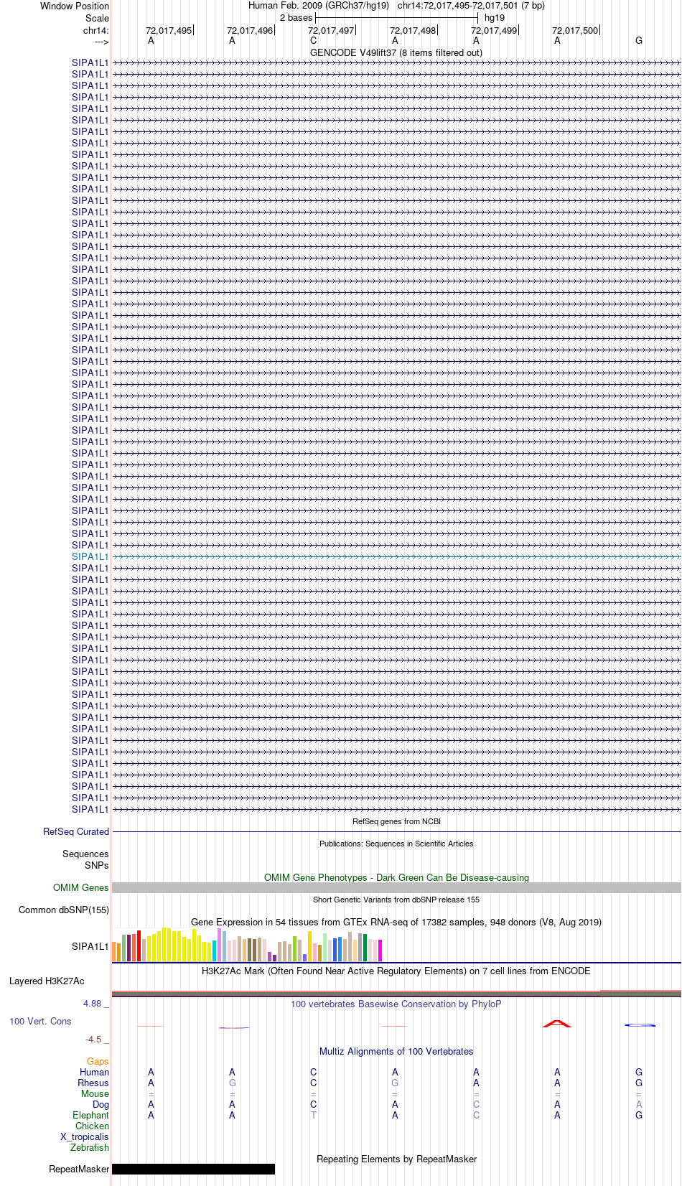The image size is (682, 1186).
Task: Click ruler position '72,017,498'
Action: 413,31
